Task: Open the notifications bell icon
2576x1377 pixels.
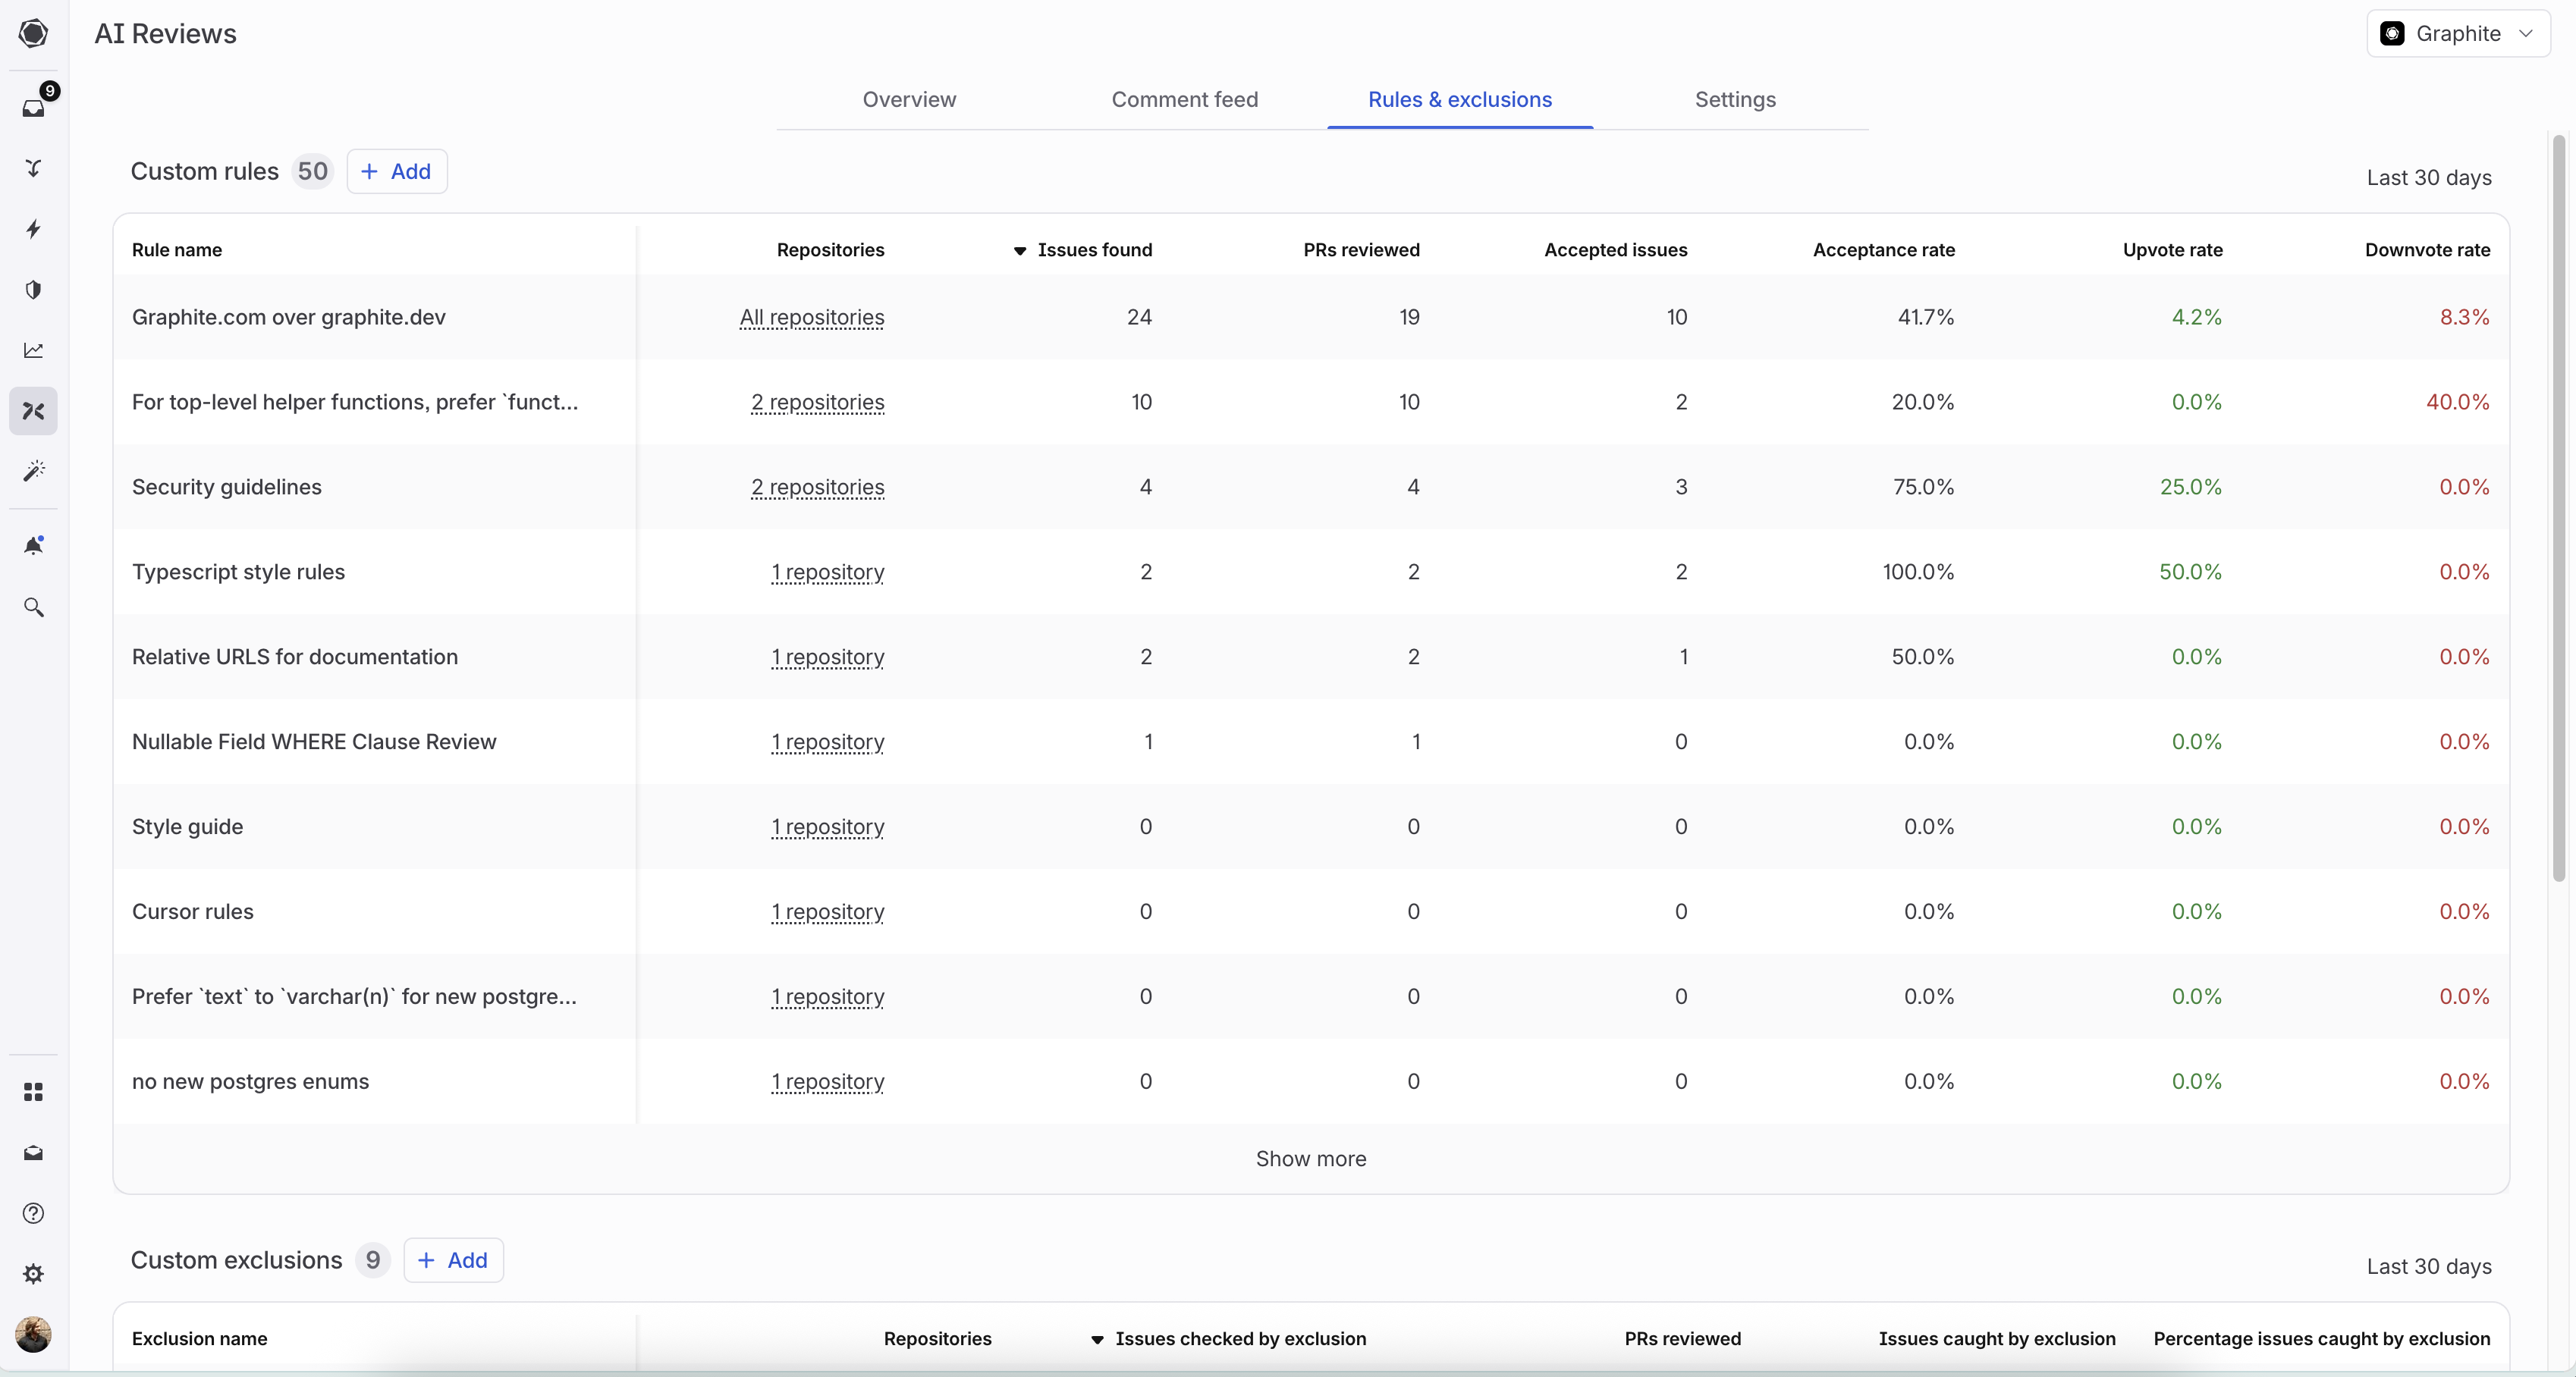Action: [x=34, y=546]
